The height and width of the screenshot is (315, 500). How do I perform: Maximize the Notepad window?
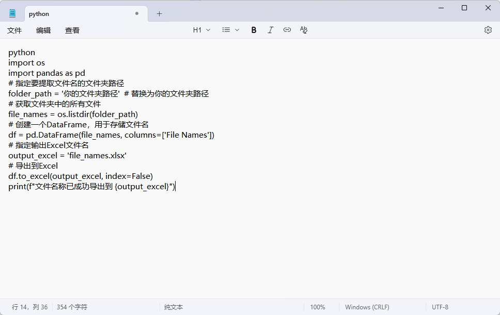[464, 8]
